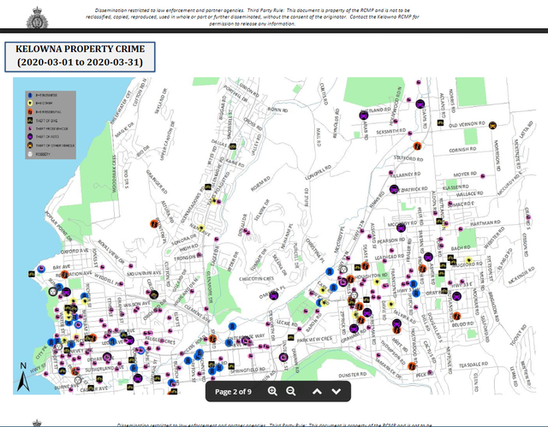This screenshot has height=427, width=548.
Task: Click the theft of auto marker by Davis Rd
Action: click(x=420, y=104)
